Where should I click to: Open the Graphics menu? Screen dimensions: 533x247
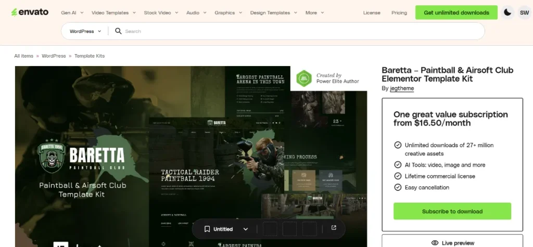[x=228, y=12]
